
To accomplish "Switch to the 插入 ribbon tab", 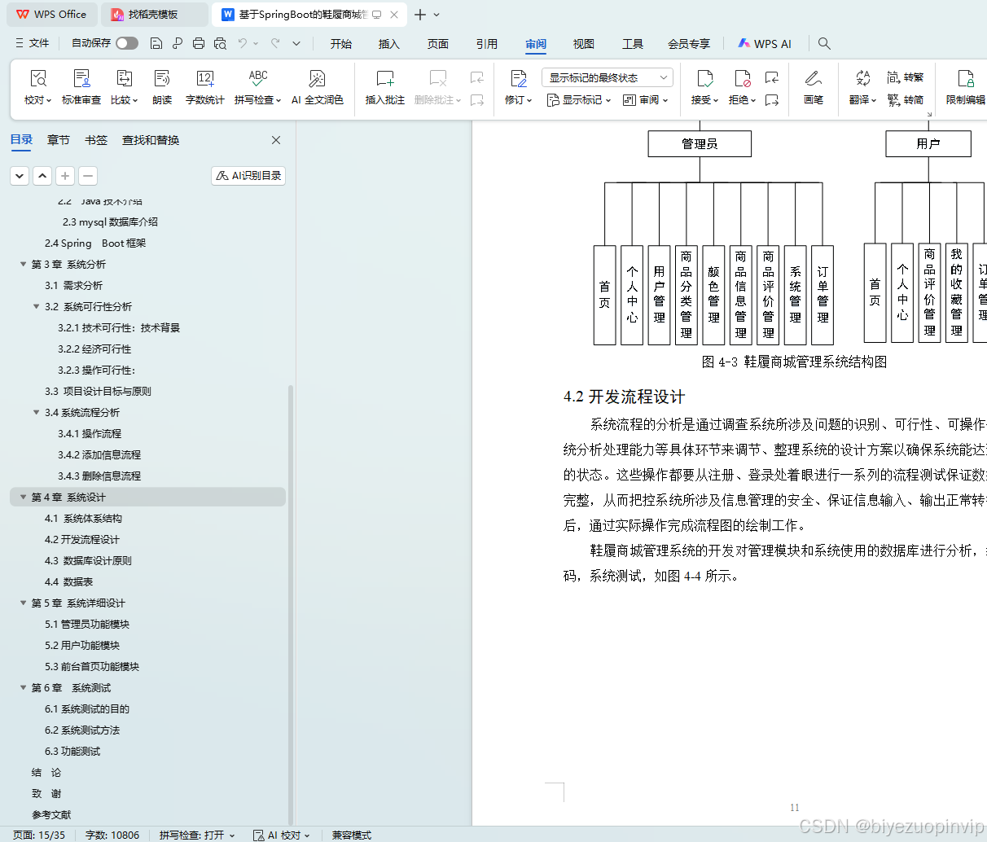I will pos(388,44).
